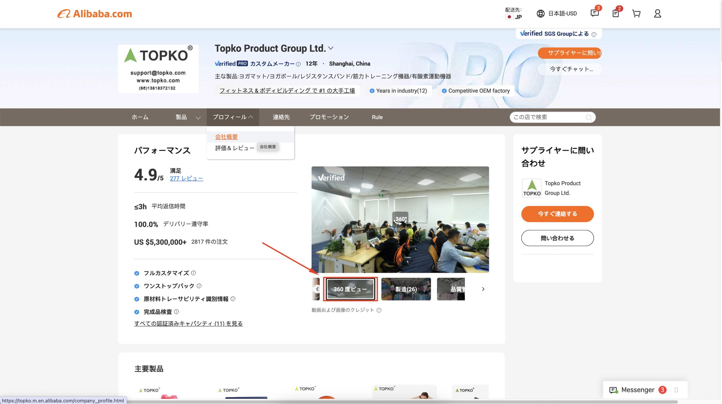Click the Topko Product Group Ltd. name in inquiry panel
Viewport: 722px width, 404px height.
click(563, 188)
